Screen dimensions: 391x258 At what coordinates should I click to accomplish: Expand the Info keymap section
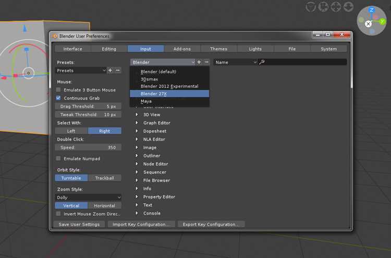137,189
